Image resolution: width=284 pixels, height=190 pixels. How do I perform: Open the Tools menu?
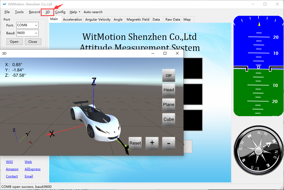pos(19,12)
